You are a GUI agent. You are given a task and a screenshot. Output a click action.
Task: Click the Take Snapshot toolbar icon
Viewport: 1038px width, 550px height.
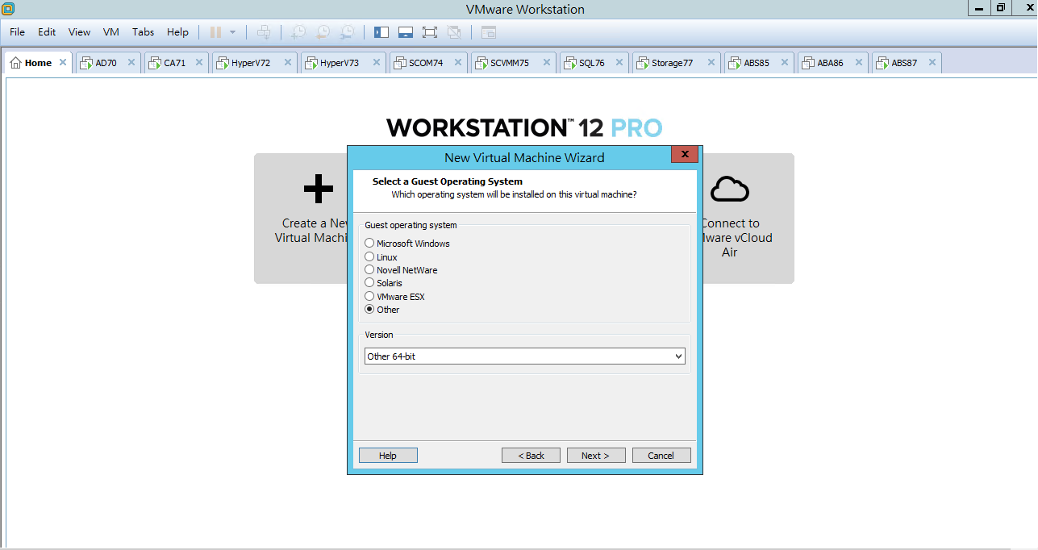298,32
